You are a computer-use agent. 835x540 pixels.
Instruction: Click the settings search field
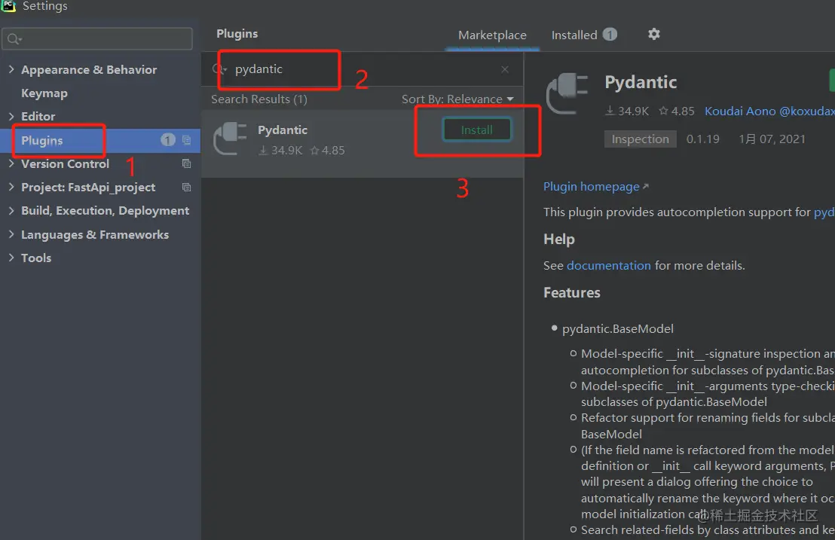click(97, 39)
